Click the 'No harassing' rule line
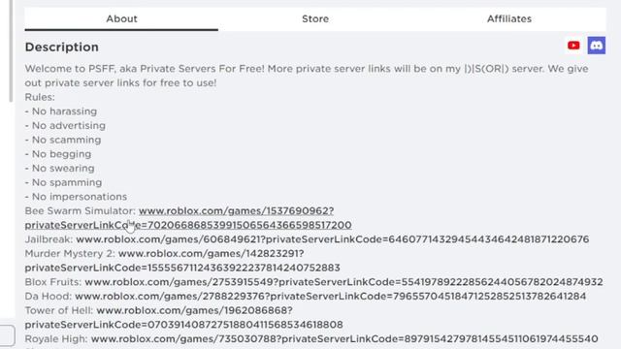621x349 pixels. coord(60,111)
